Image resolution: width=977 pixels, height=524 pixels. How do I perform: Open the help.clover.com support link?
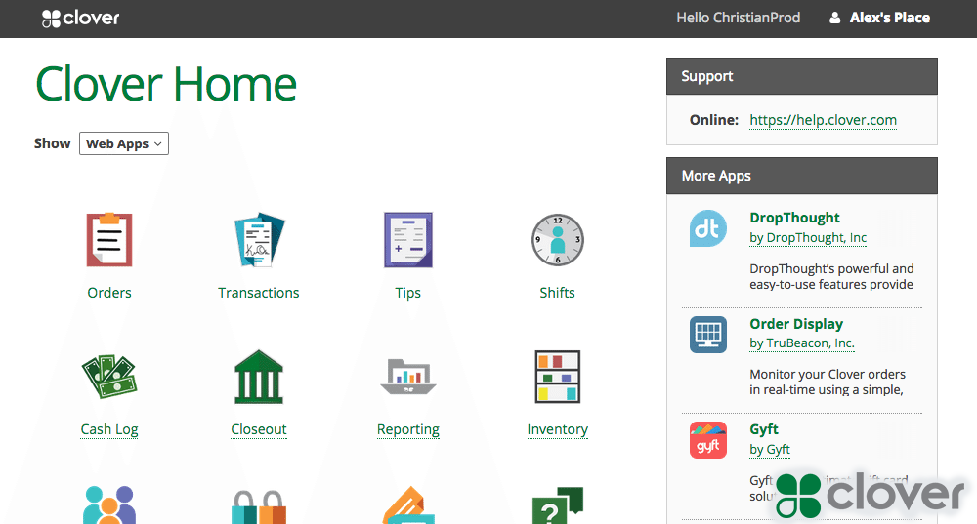tap(823, 120)
